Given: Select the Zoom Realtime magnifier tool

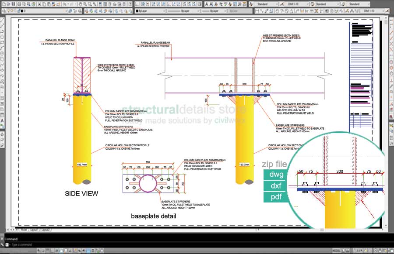Looking at the screenshot, I should coord(85,4).
